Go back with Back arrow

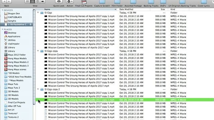[x=4, y=1]
